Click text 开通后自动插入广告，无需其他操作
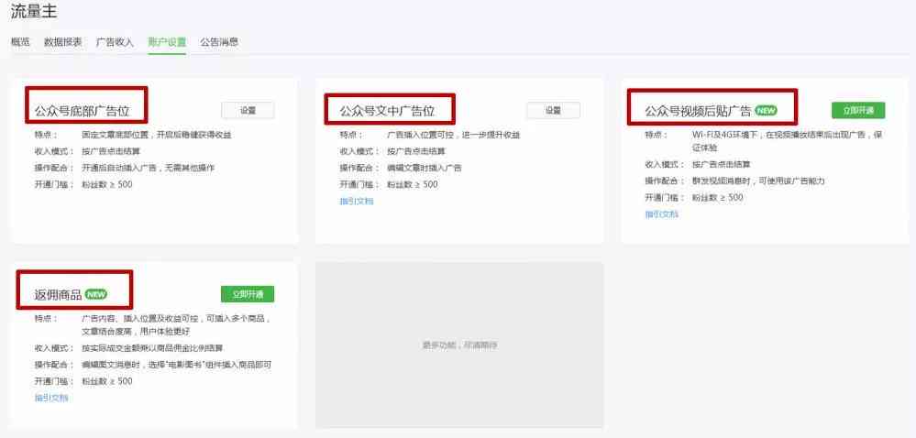This screenshot has width=916, height=438. click(x=149, y=168)
